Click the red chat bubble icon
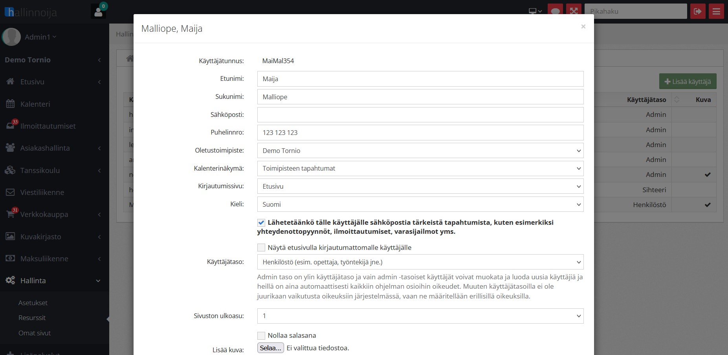 coord(555,11)
